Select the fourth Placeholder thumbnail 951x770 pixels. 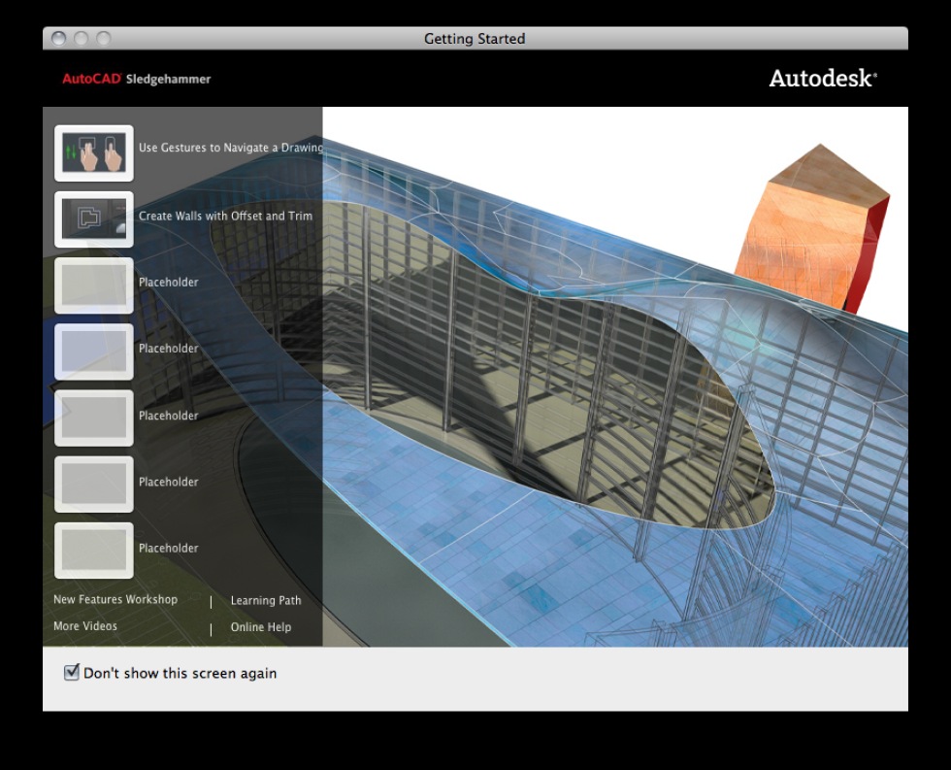pyautogui.click(x=93, y=484)
